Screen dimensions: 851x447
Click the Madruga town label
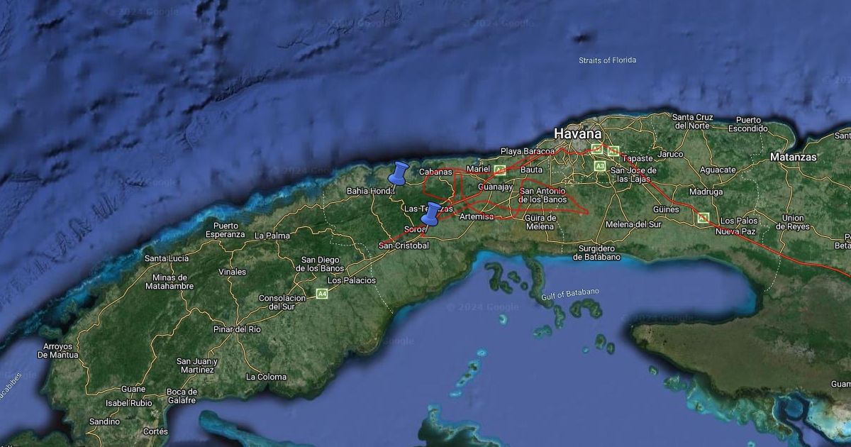706,192
